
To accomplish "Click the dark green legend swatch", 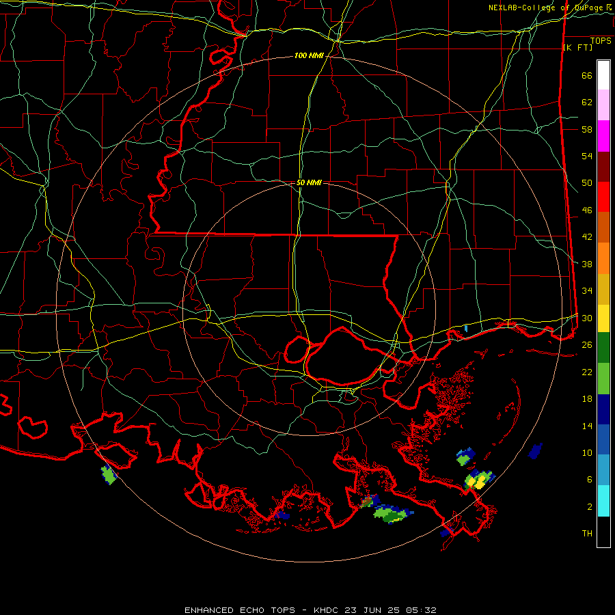I will (x=603, y=348).
